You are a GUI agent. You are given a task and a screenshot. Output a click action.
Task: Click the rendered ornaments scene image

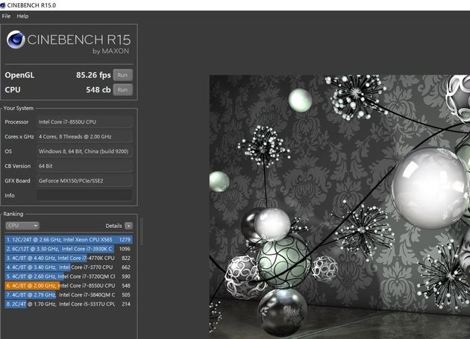point(339,206)
